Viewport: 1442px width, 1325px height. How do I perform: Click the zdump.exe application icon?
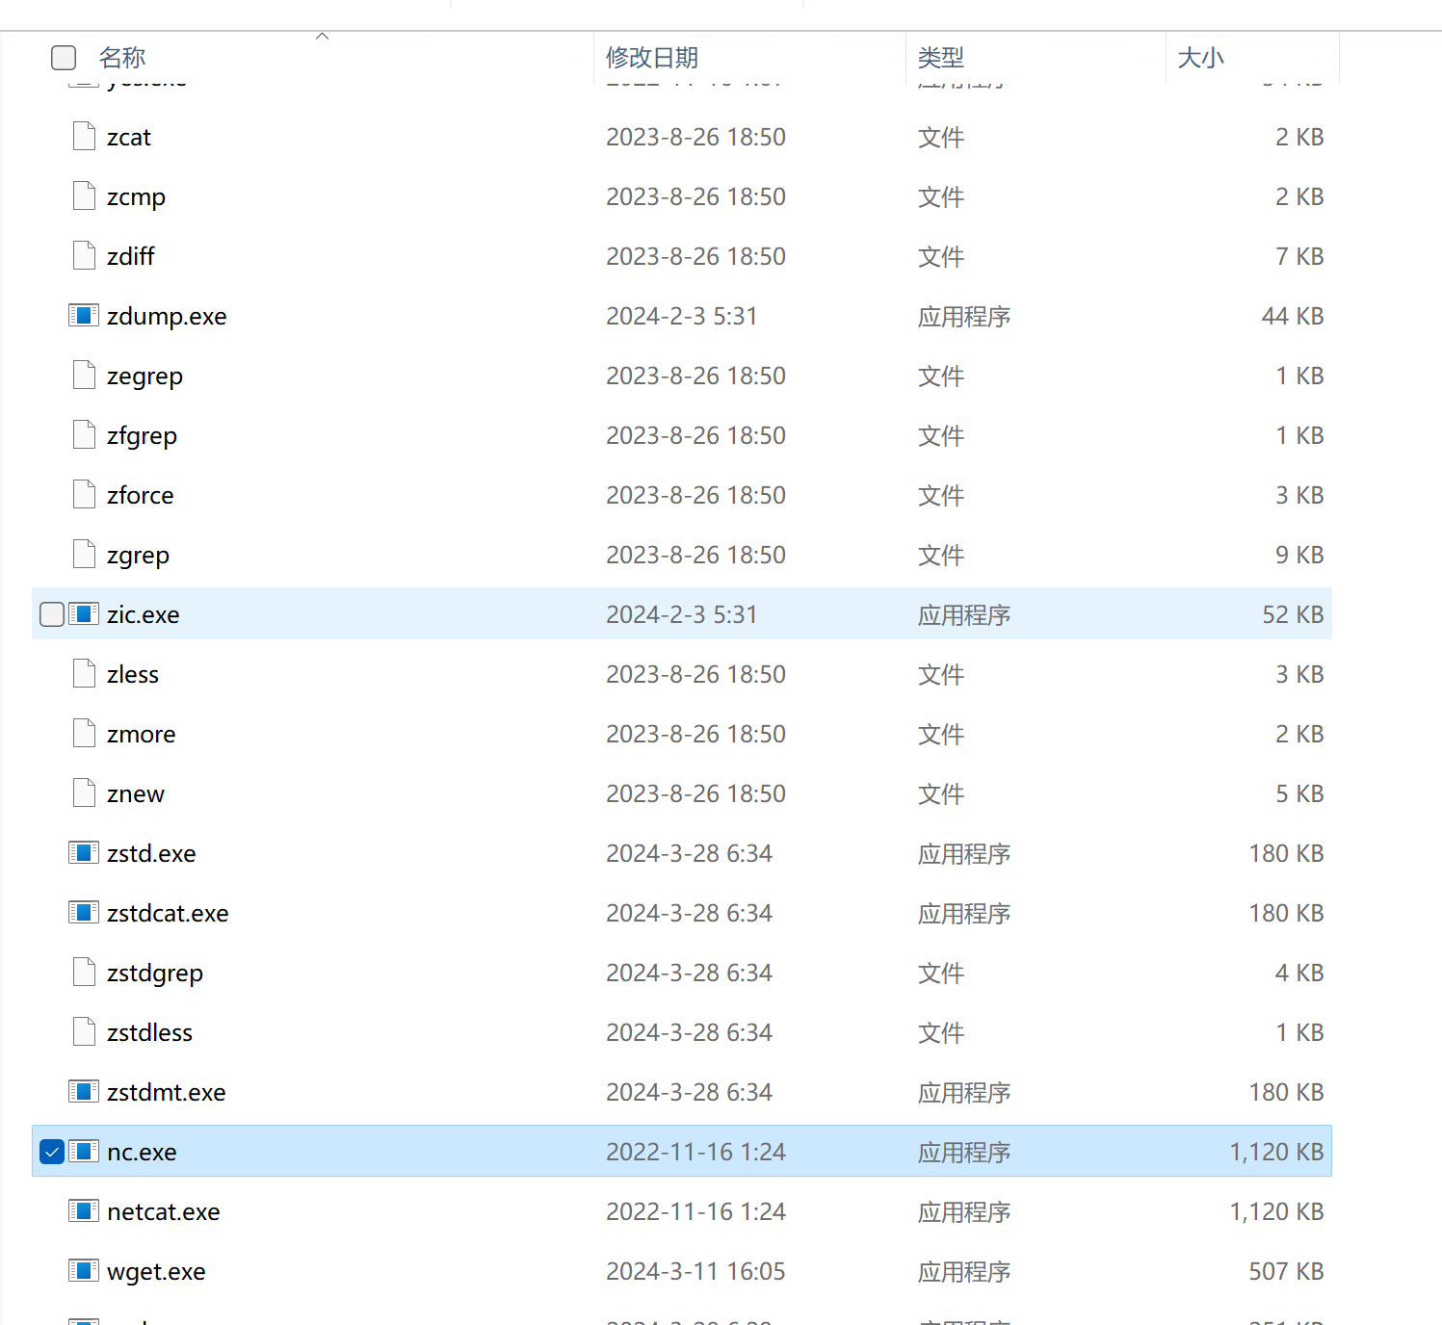point(84,316)
